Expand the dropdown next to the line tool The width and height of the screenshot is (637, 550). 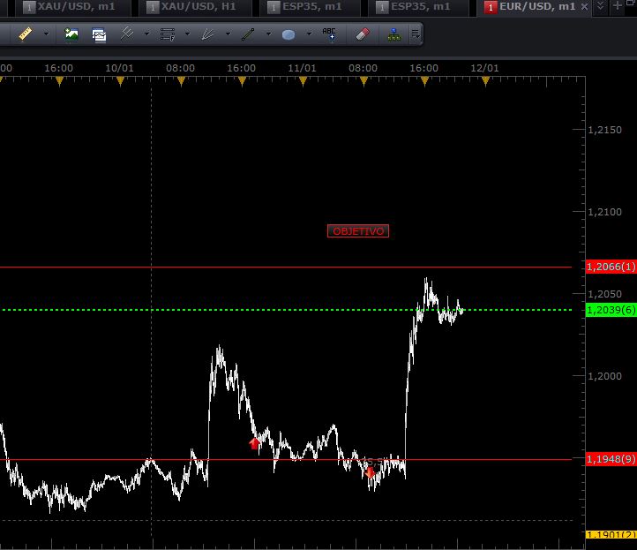click(268, 35)
